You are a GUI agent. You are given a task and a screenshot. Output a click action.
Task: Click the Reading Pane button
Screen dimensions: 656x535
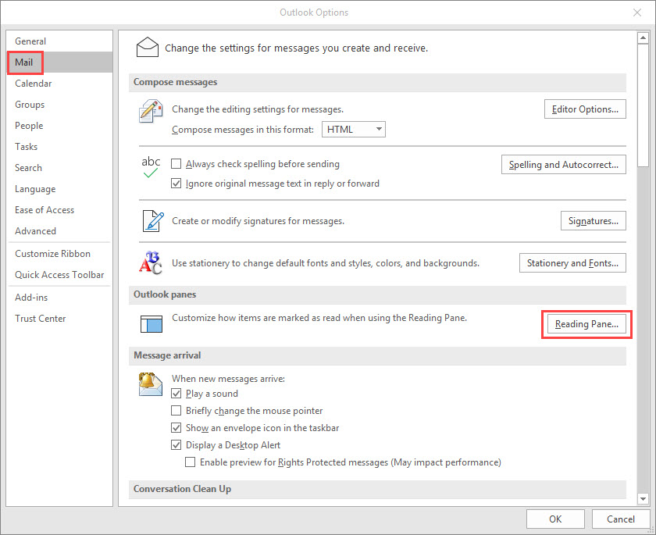coord(586,324)
